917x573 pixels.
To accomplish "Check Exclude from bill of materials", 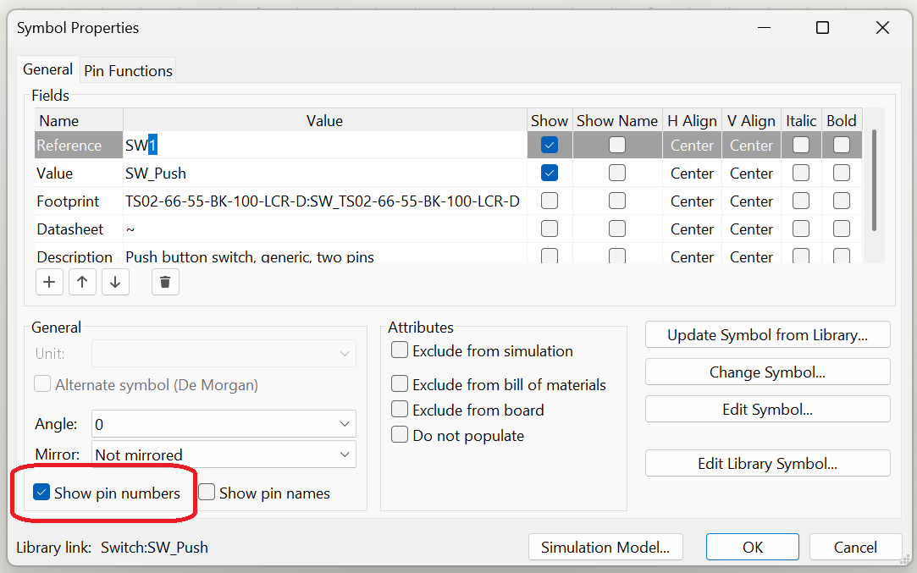I will coord(400,384).
